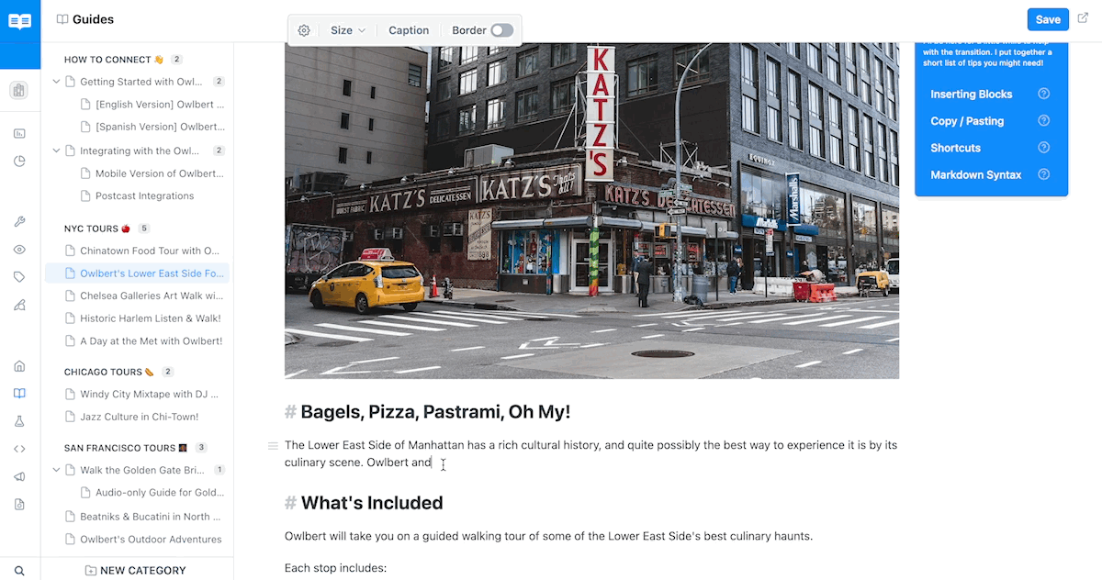Screen dimensions: 1102x580
Task: Click the tag versions icon in sidebar
Action: tap(19, 277)
